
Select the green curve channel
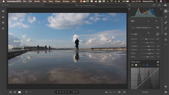click(143, 65)
